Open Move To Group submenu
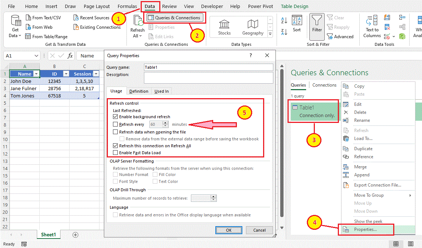 pos(378,195)
